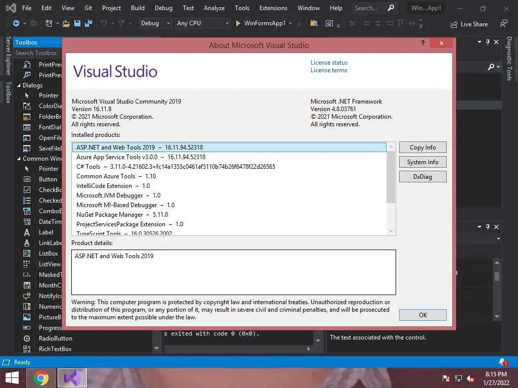
Task: Click the help question mark in About dialog
Action: 423,43
